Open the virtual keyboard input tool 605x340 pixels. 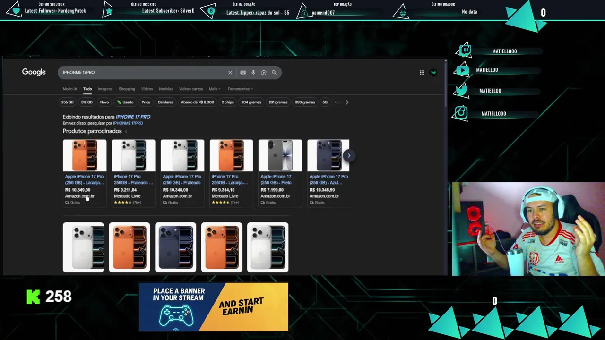(x=243, y=72)
